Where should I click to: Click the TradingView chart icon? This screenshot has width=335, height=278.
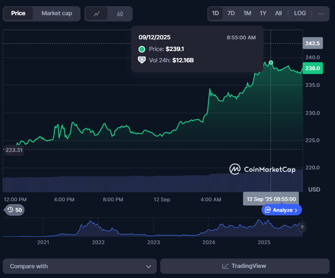[x=225, y=266]
